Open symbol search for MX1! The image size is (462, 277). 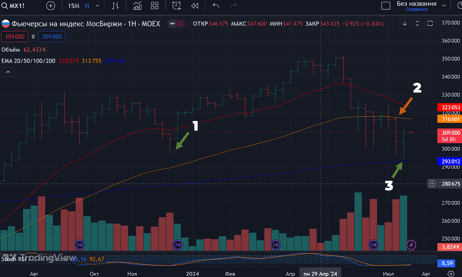click(x=12, y=6)
